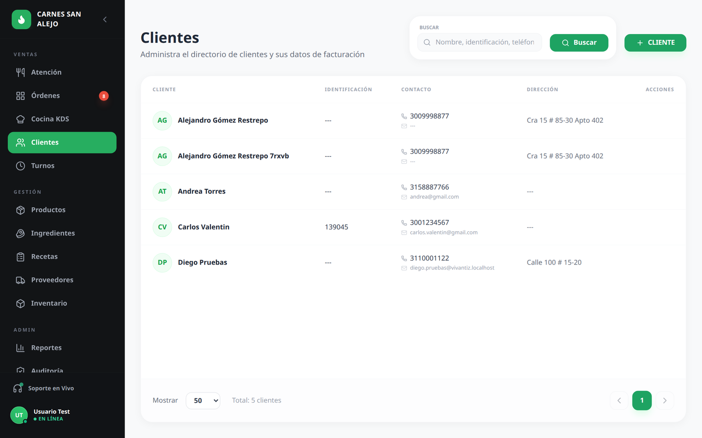Click identification 139045
This screenshot has width=702, height=438.
[x=337, y=227]
